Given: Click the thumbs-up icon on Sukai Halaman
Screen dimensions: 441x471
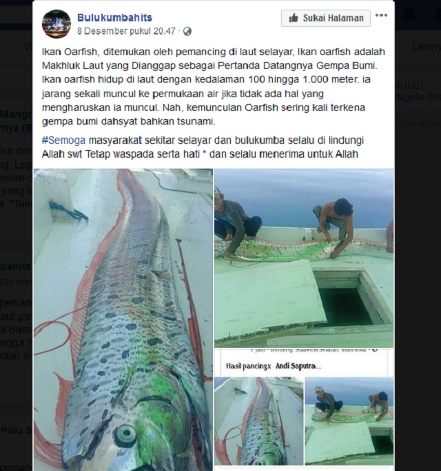Looking at the screenshot, I should [x=293, y=19].
